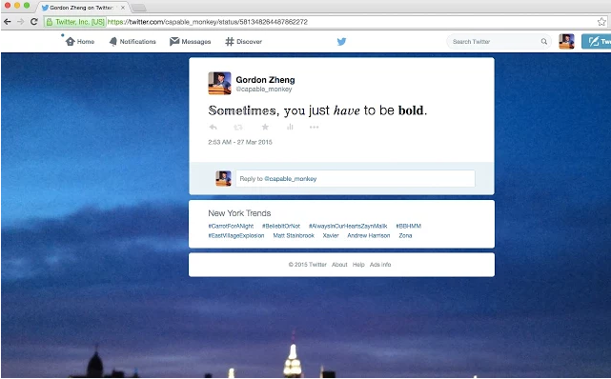Bookmark page with address bar star

601,22
